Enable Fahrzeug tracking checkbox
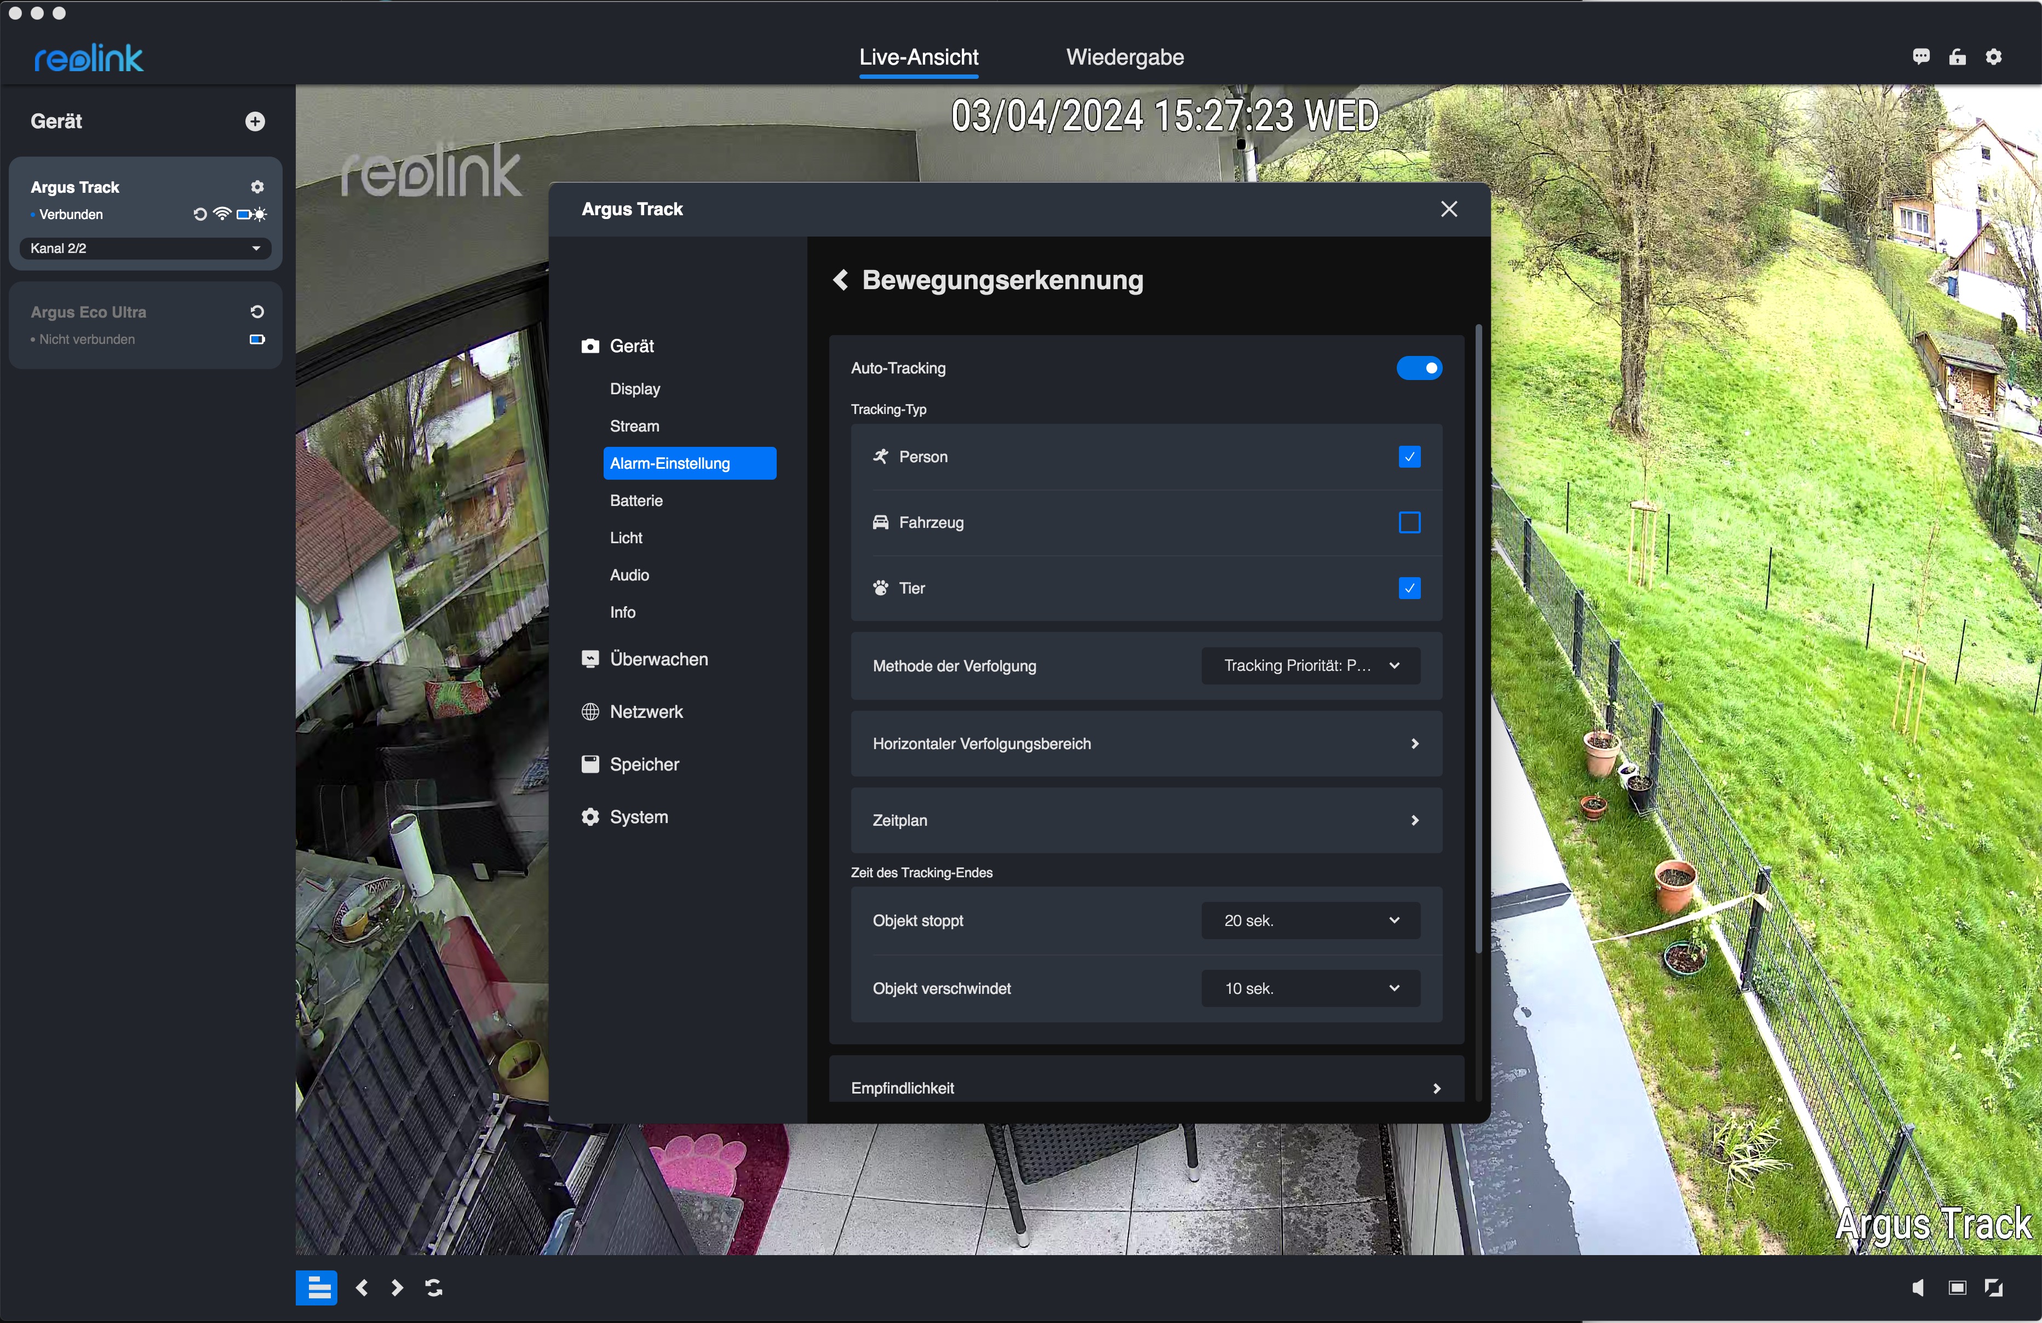 point(1409,522)
